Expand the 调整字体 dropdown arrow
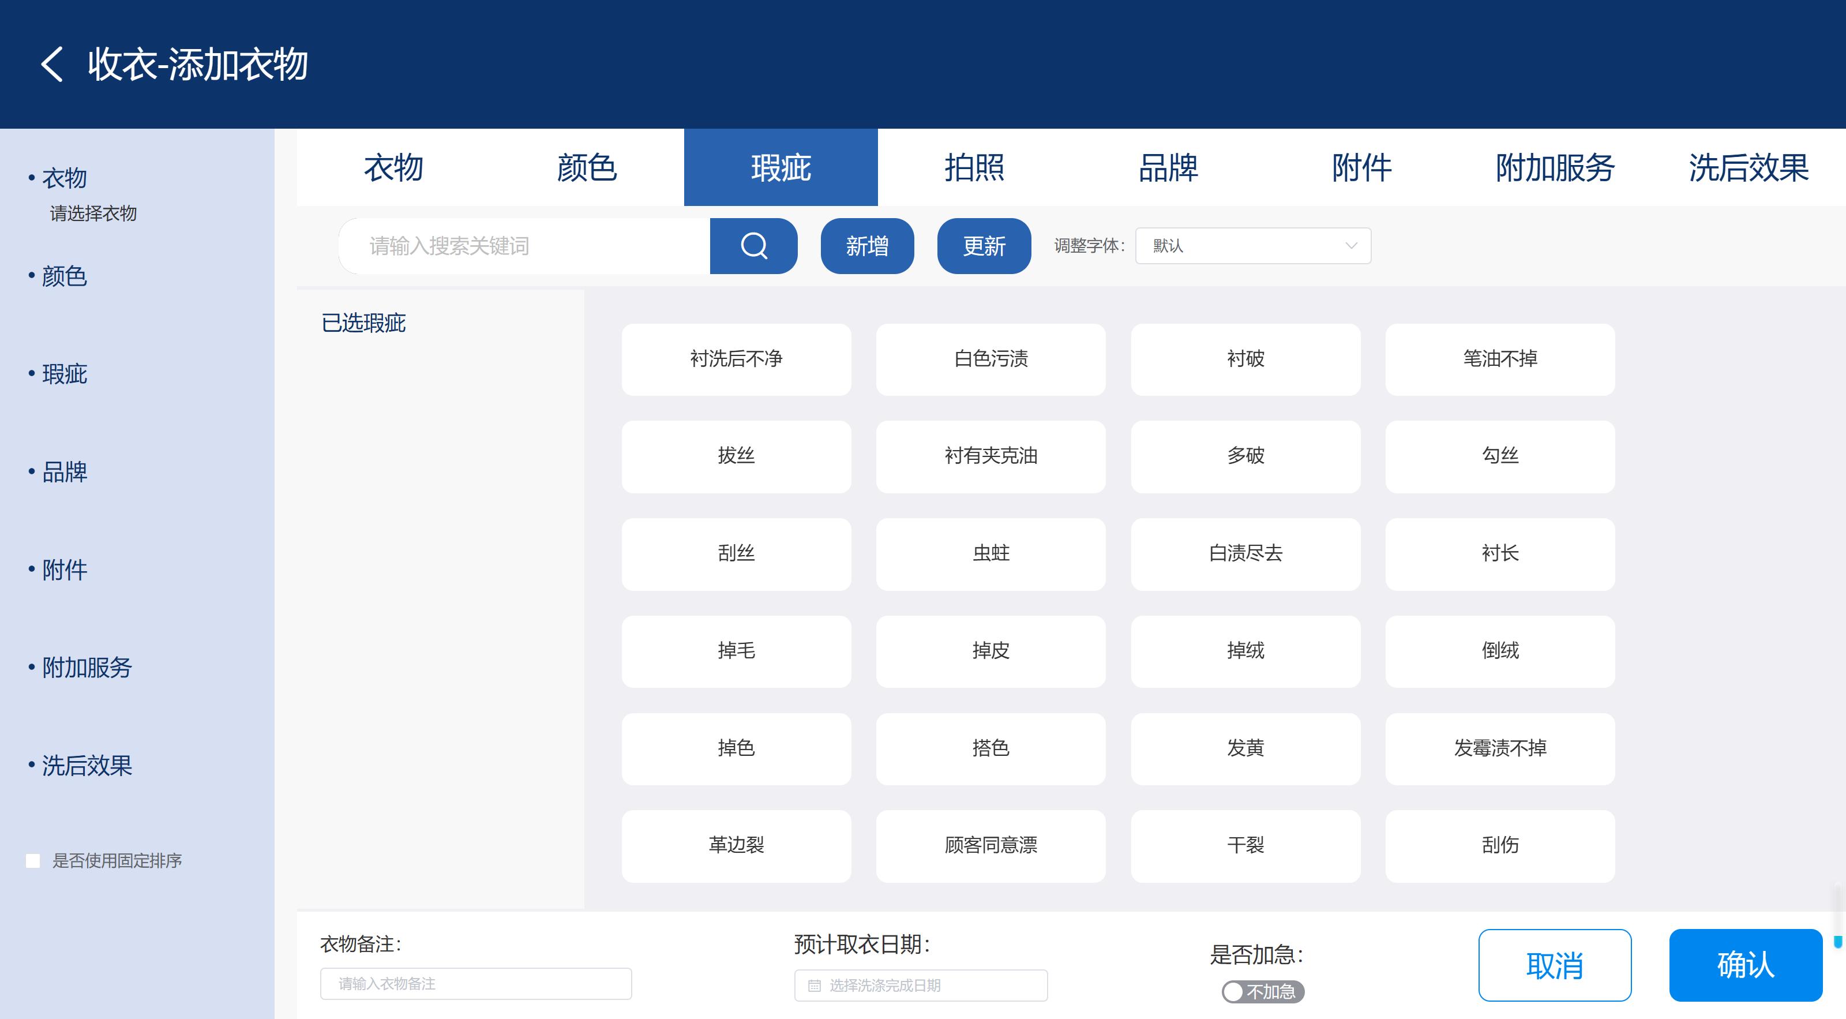The image size is (1846, 1019). pyautogui.click(x=1351, y=246)
